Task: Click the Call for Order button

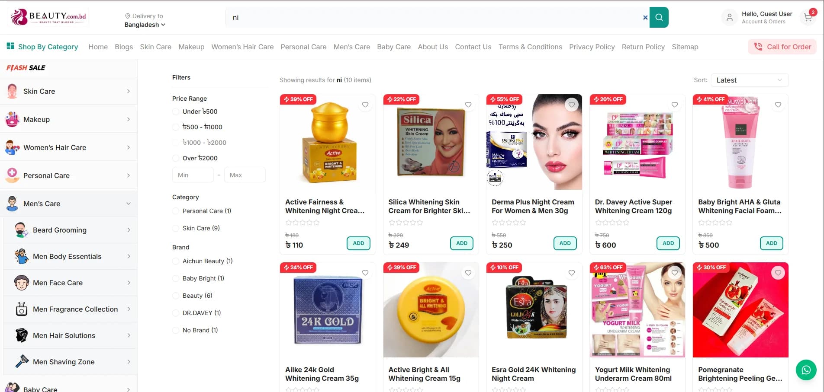Action: pos(782,47)
